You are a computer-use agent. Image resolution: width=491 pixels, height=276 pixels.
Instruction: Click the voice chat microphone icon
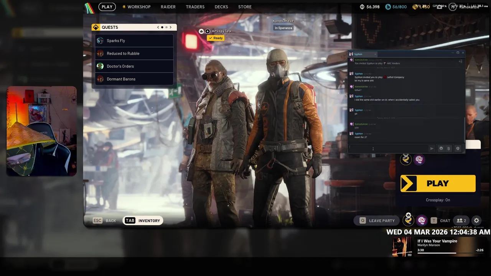tap(457, 148)
